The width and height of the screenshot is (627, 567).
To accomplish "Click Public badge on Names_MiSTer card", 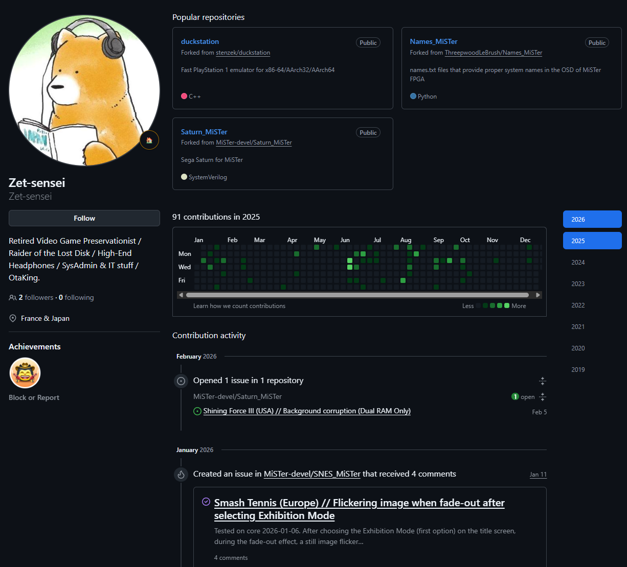I will click(x=597, y=43).
